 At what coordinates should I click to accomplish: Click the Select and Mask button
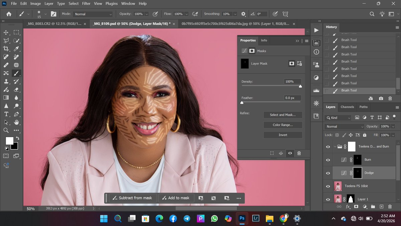(283, 115)
